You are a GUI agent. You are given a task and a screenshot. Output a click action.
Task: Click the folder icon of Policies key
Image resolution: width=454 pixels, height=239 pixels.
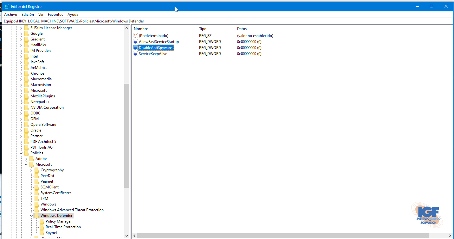click(x=26, y=153)
